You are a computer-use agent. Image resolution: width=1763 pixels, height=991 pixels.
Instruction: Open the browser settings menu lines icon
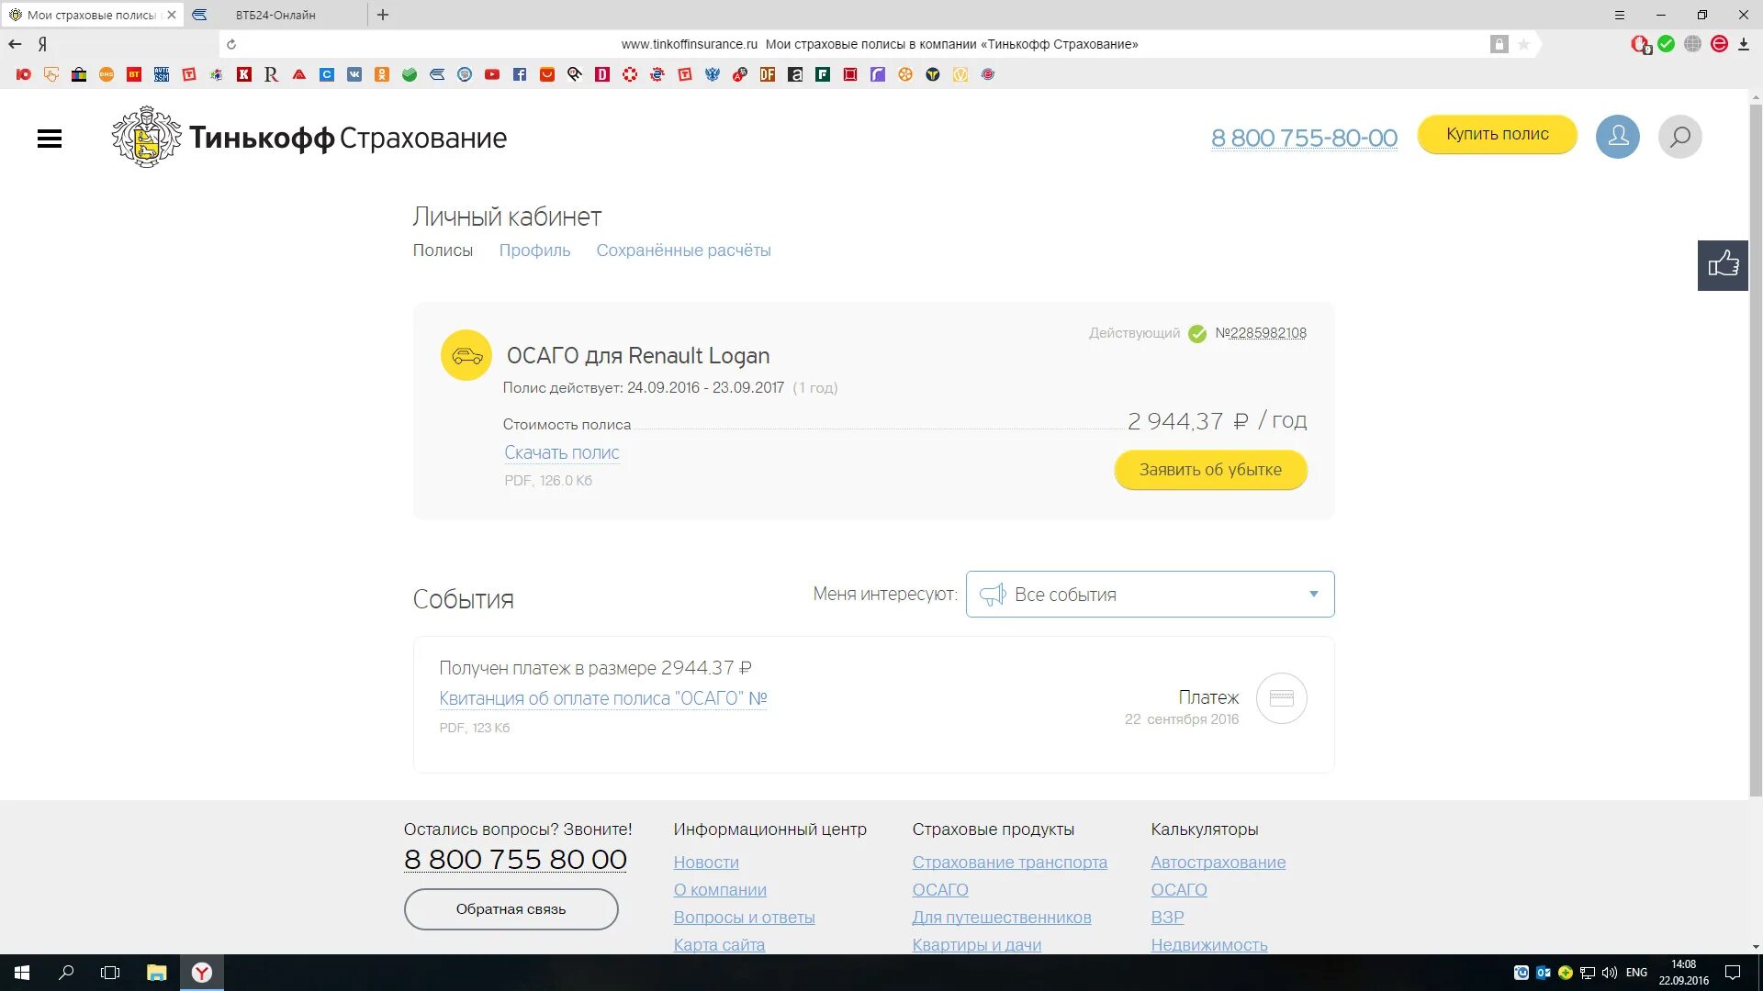1620,15
